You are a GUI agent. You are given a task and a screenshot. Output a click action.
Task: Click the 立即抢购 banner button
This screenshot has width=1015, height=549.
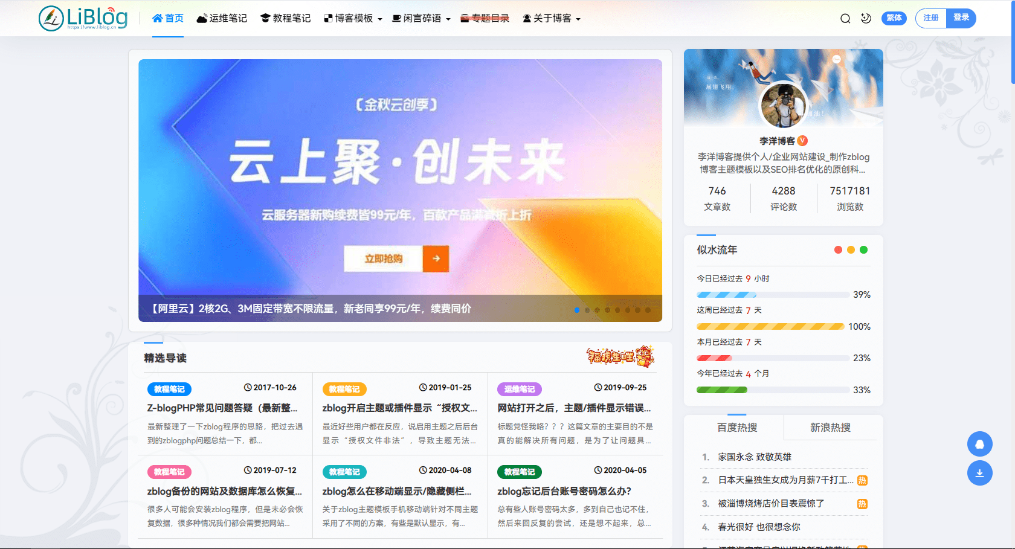click(384, 258)
